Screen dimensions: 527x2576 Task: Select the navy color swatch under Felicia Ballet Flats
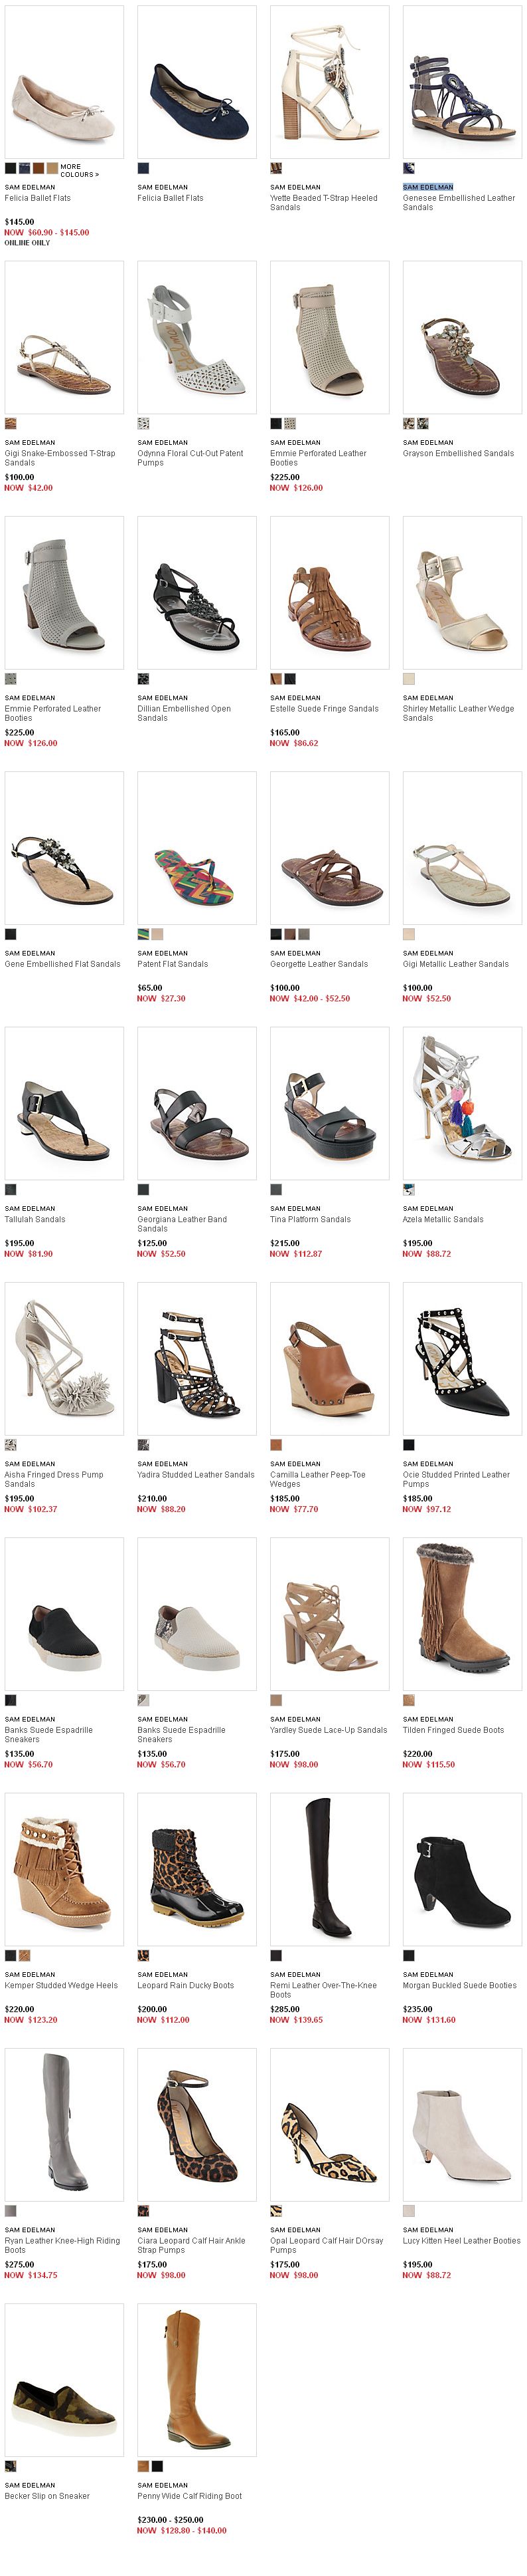tap(143, 168)
